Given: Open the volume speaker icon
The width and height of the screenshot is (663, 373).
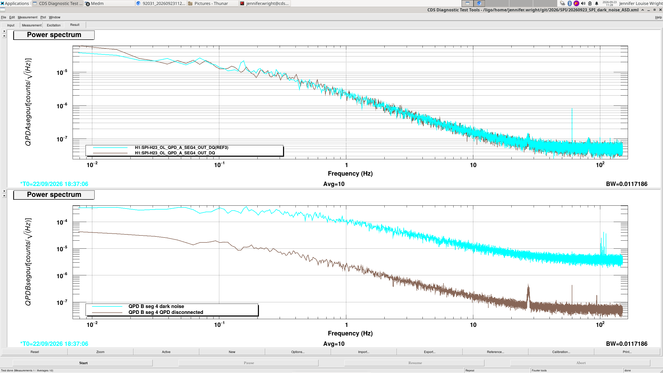Looking at the screenshot, I should [x=583, y=3].
